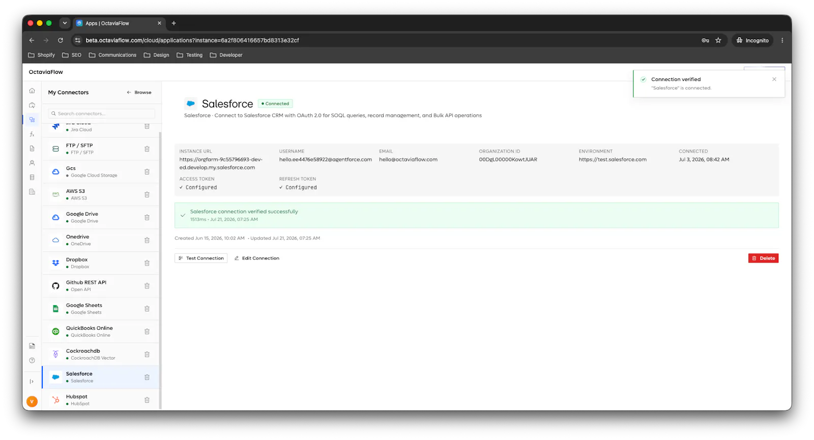The image size is (814, 440).
Task: Select the Gcs connector
Action: [101, 172]
